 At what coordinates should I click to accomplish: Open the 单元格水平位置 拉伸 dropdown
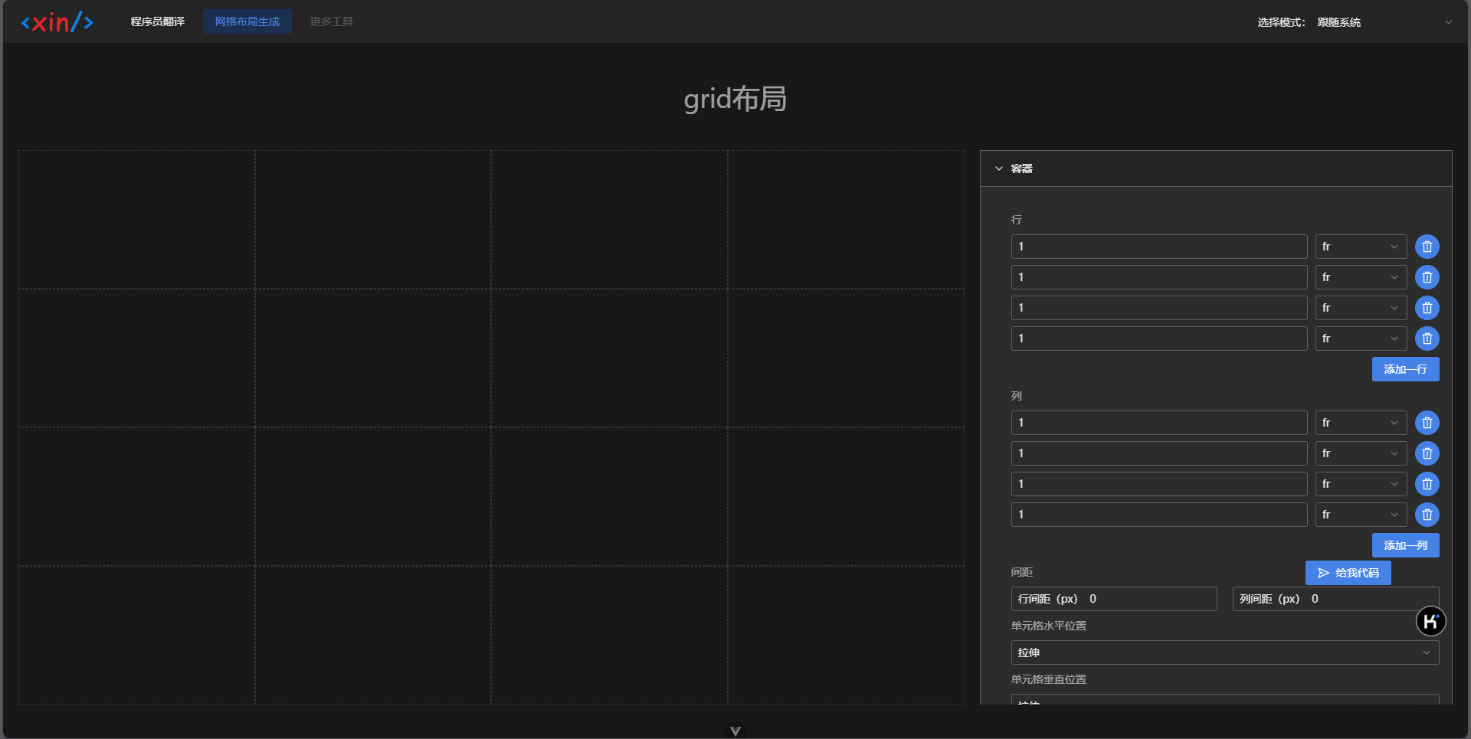pyautogui.click(x=1225, y=652)
